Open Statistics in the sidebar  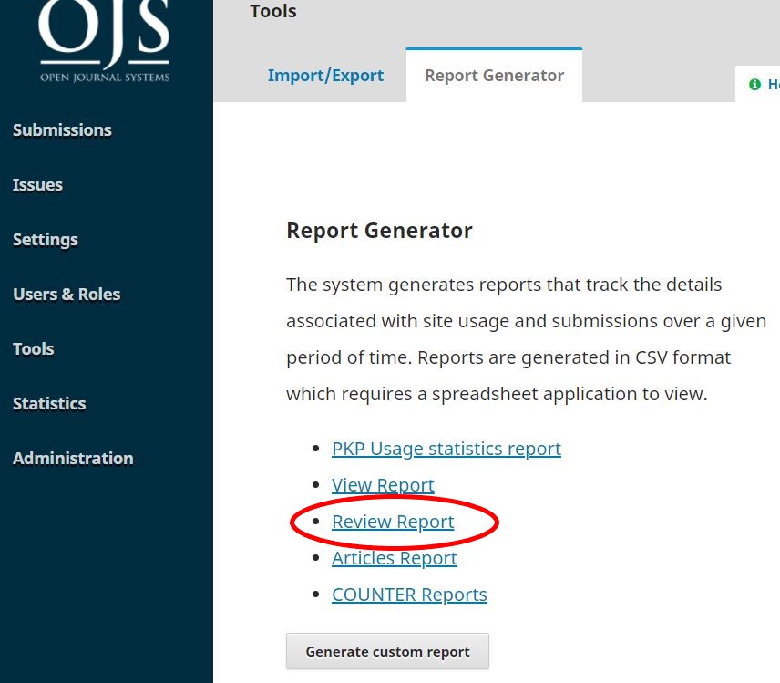[49, 404]
